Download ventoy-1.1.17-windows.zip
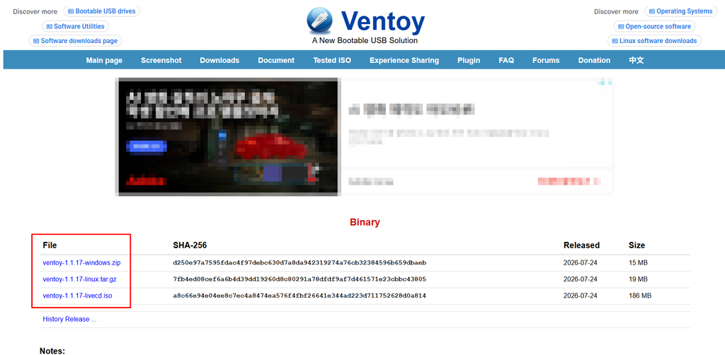The image size is (725, 355). (x=81, y=262)
